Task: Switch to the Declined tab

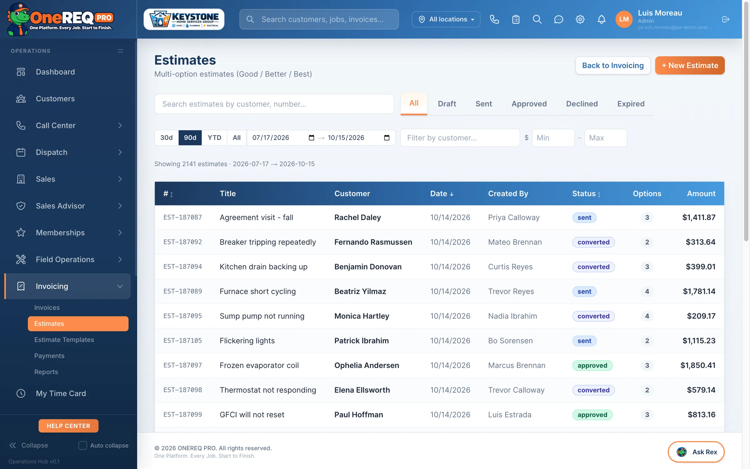Action: click(582, 104)
